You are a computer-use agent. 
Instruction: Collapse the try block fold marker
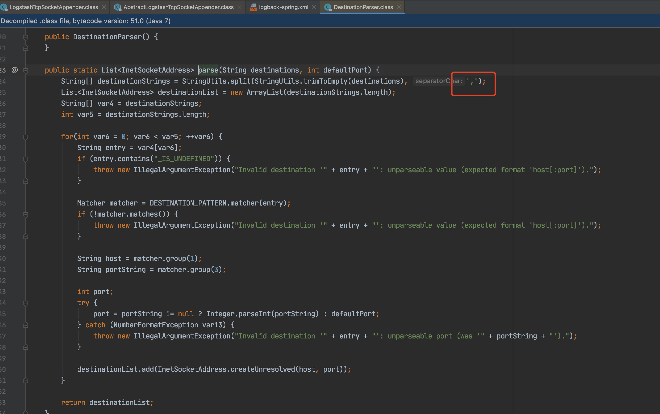[x=26, y=303]
